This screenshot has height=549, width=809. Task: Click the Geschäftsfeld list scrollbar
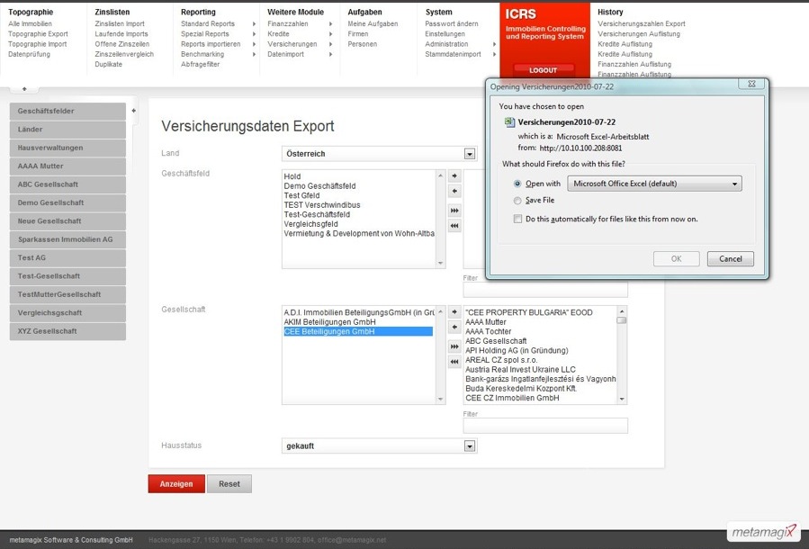441,219
